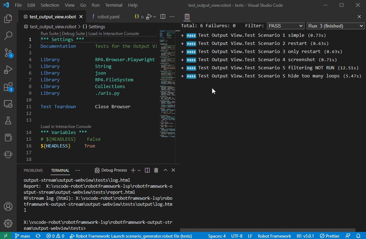Click Load in Interactive Console above Settings
Screen dimensions: 366x239
click(x=114, y=33)
